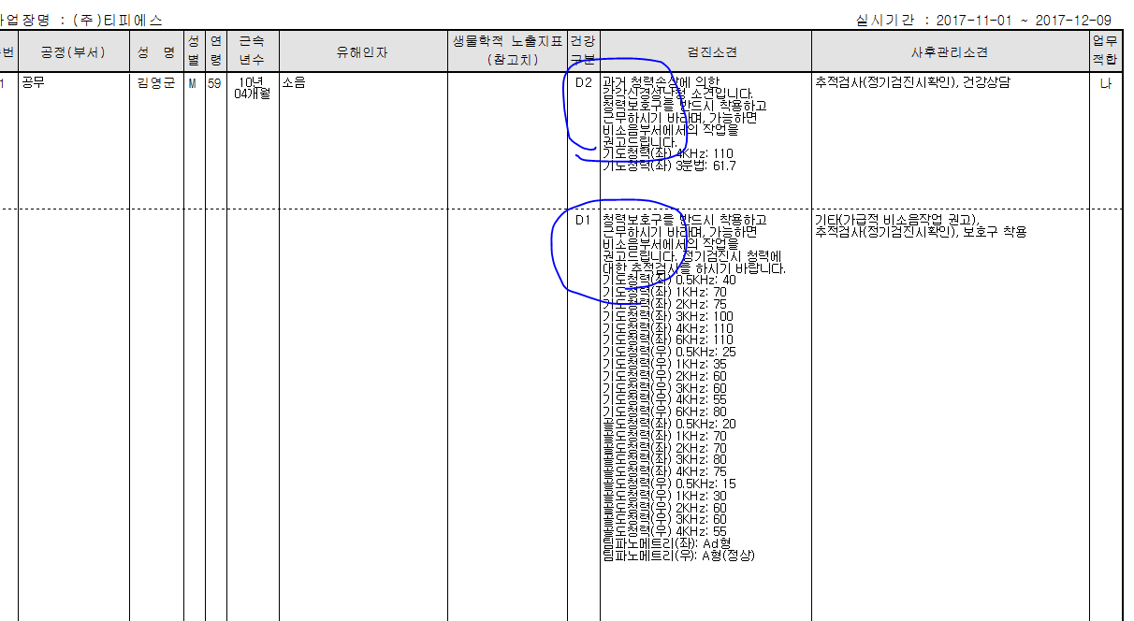Select the 유해인자 column header

pos(362,52)
